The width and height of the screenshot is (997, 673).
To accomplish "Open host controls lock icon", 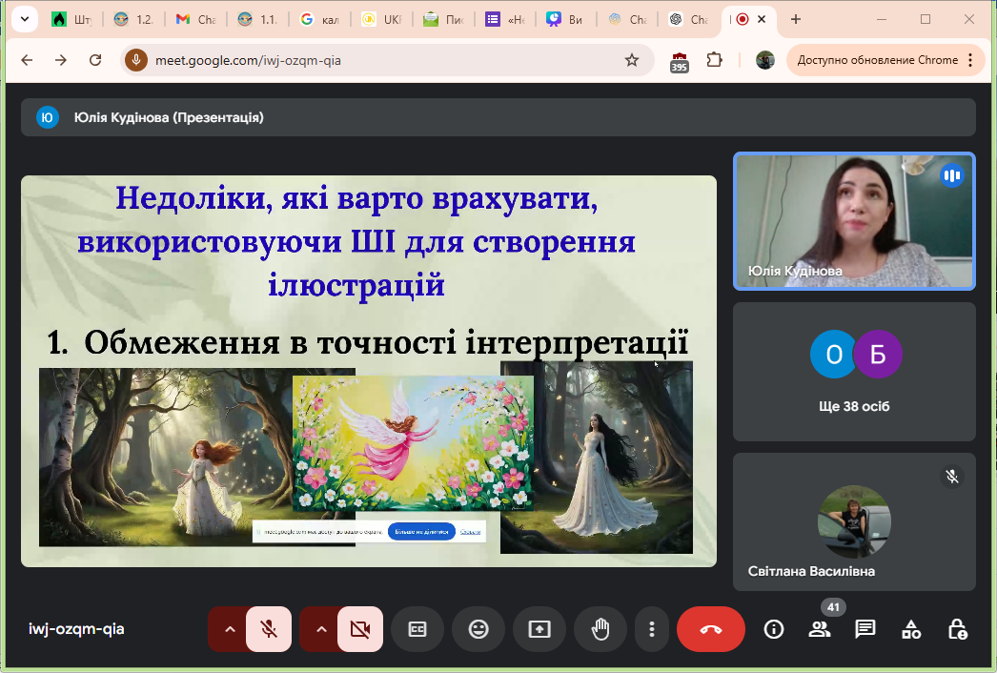I will pos(957,629).
